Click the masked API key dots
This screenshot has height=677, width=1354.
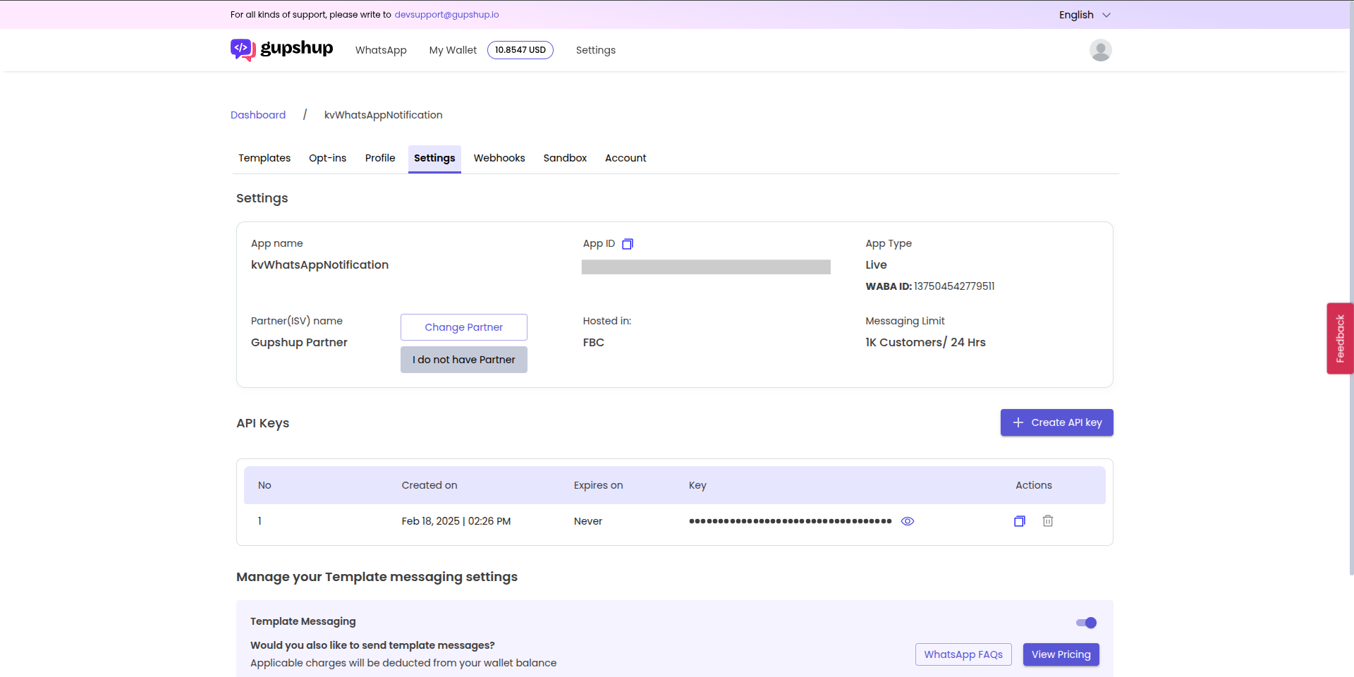[x=791, y=521]
